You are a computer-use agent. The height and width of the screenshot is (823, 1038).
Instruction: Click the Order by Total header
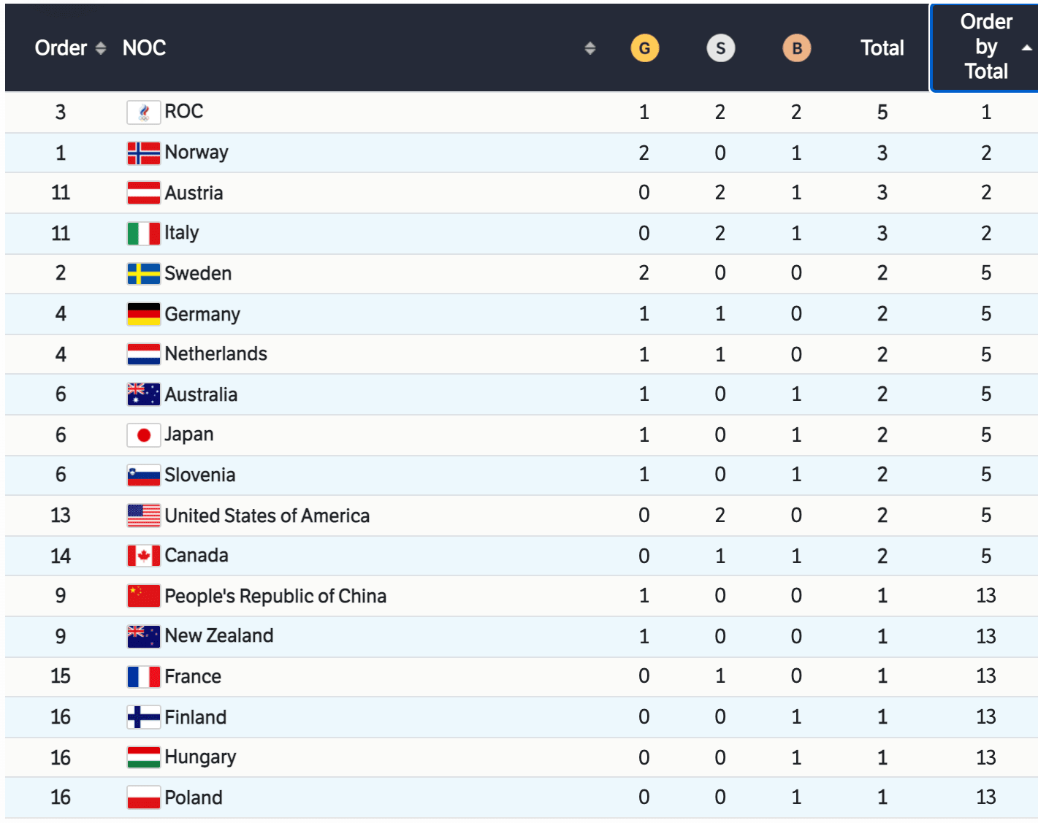tap(985, 47)
